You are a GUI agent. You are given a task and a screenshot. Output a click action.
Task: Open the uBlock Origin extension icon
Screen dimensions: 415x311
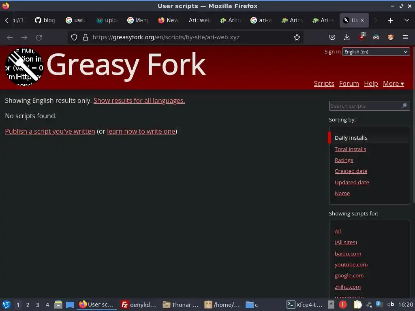coord(362,37)
